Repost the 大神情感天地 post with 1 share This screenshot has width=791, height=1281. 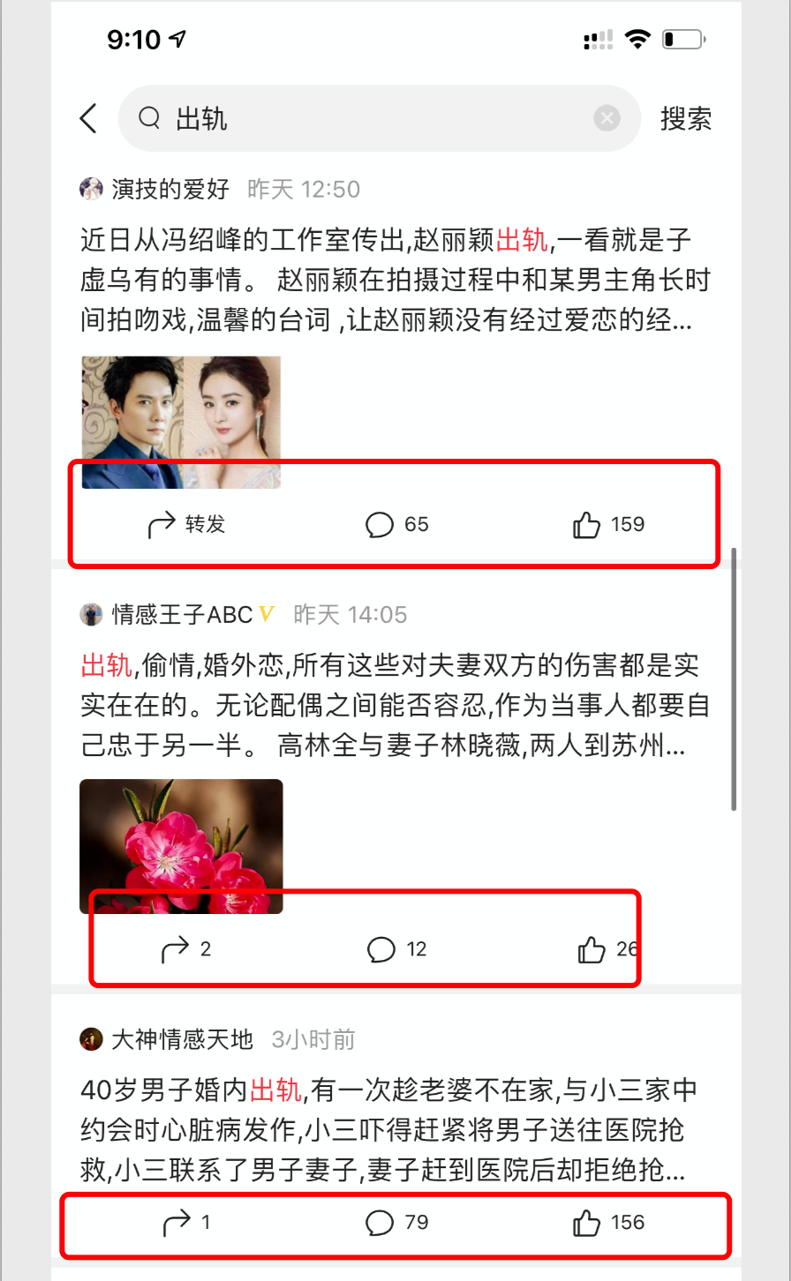pos(186,1223)
